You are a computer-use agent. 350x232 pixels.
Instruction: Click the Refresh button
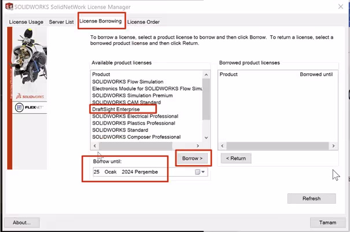click(311, 199)
